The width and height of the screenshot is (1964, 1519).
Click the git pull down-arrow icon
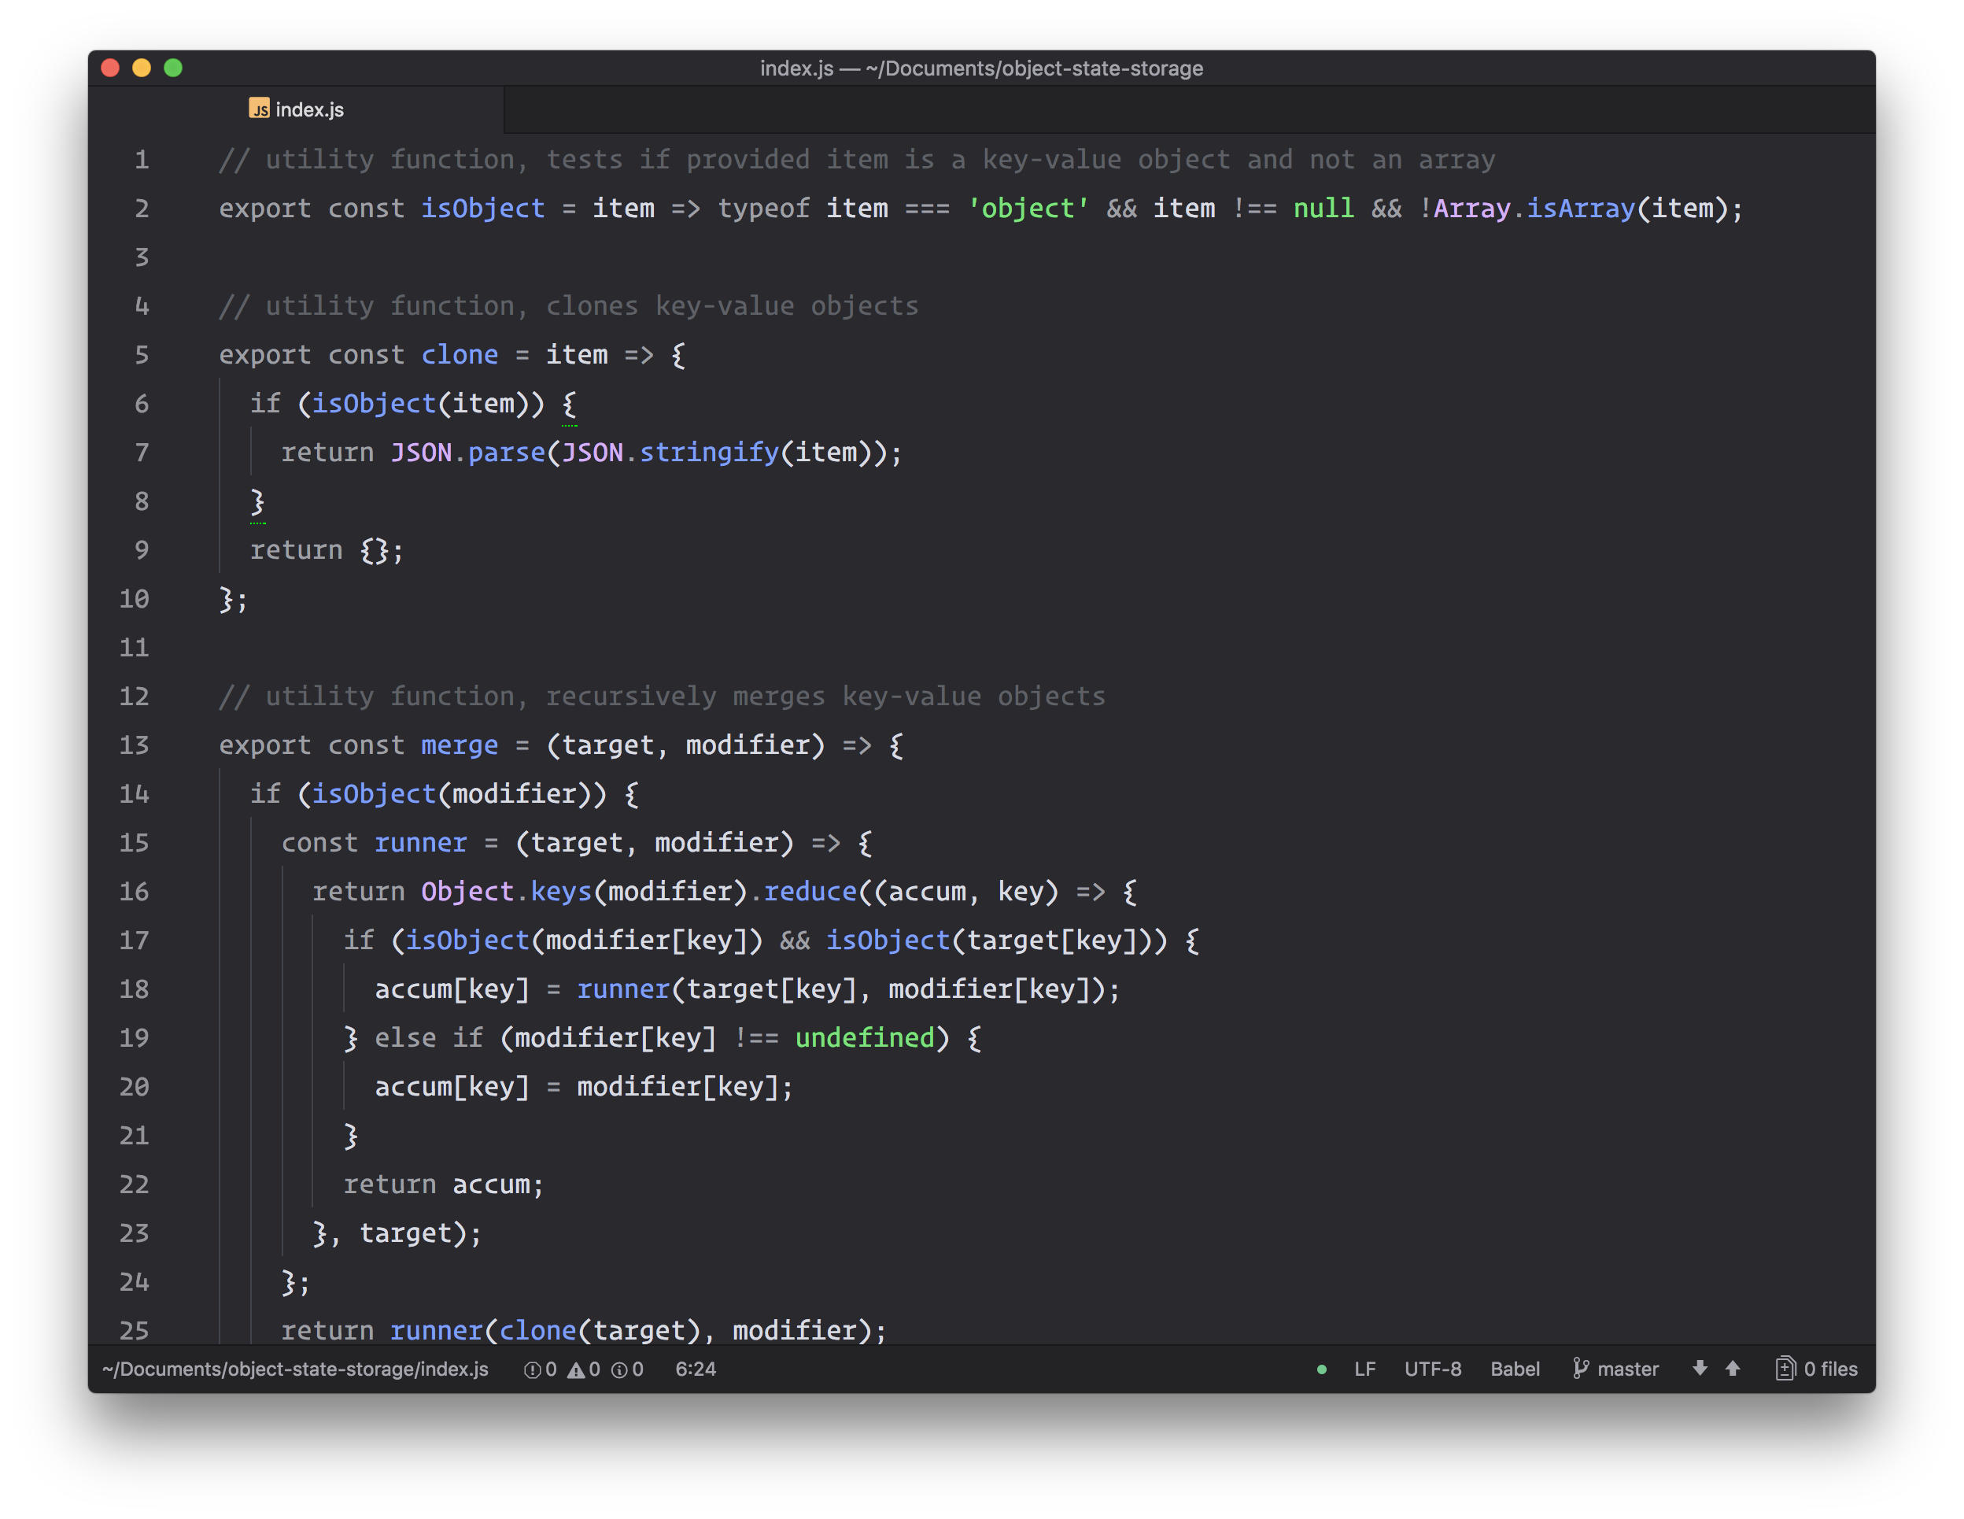click(1699, 1369)
